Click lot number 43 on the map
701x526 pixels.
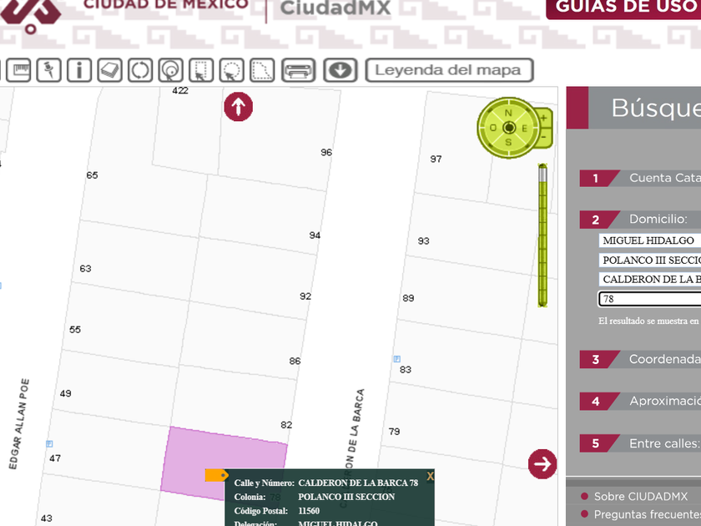(47, 518)
